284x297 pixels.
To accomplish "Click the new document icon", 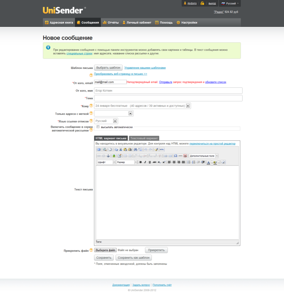I will tap(110, 150).
